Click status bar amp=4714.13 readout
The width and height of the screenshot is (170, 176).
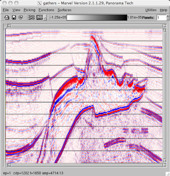coord(53,173)
